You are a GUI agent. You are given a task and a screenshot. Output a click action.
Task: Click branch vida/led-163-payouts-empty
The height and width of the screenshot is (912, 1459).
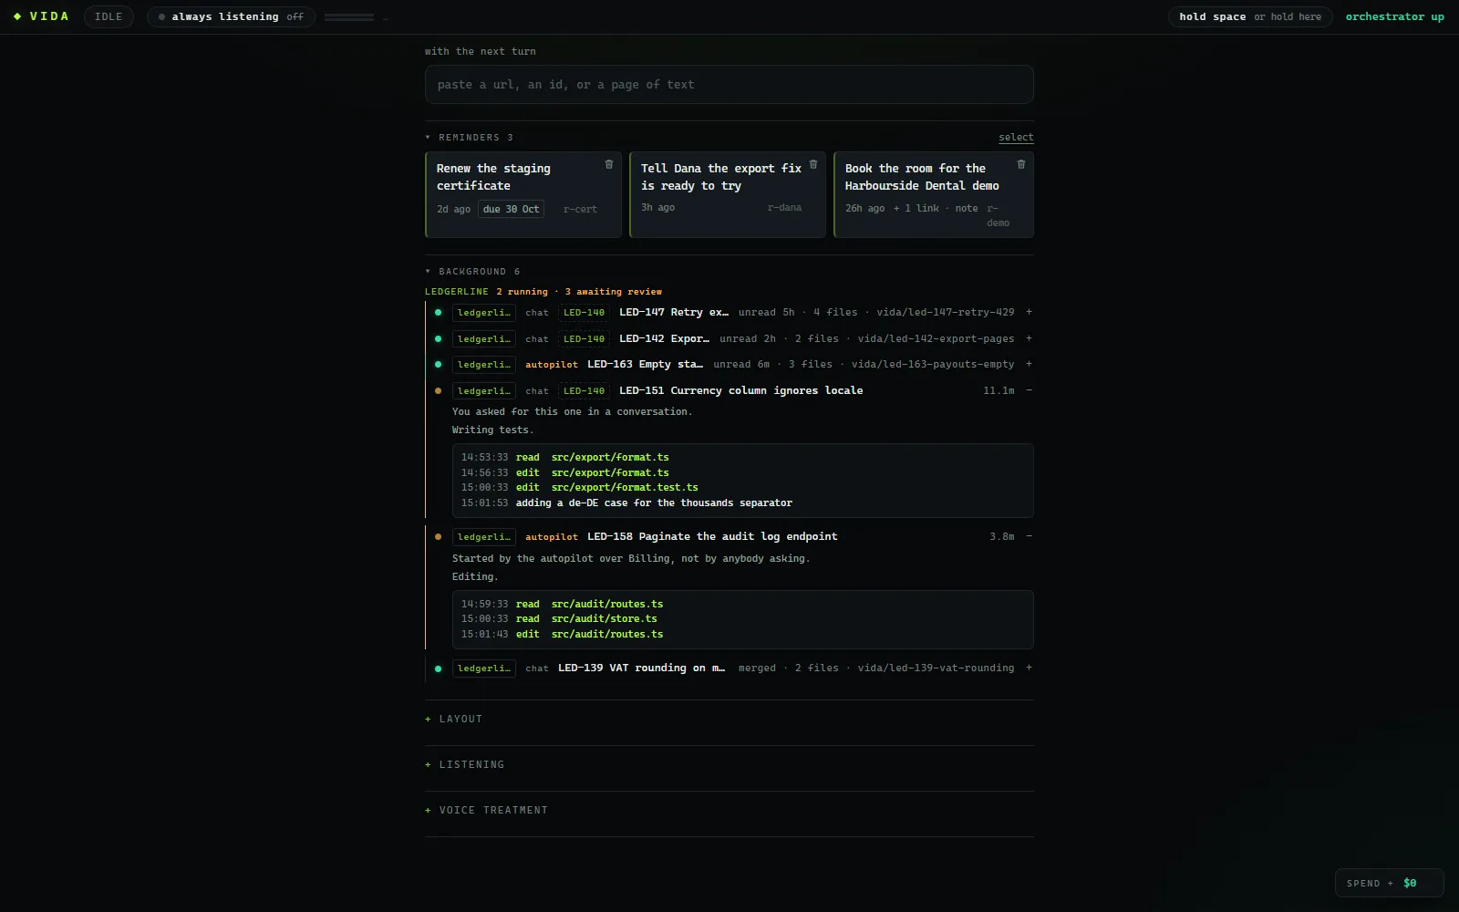[932, 364]
